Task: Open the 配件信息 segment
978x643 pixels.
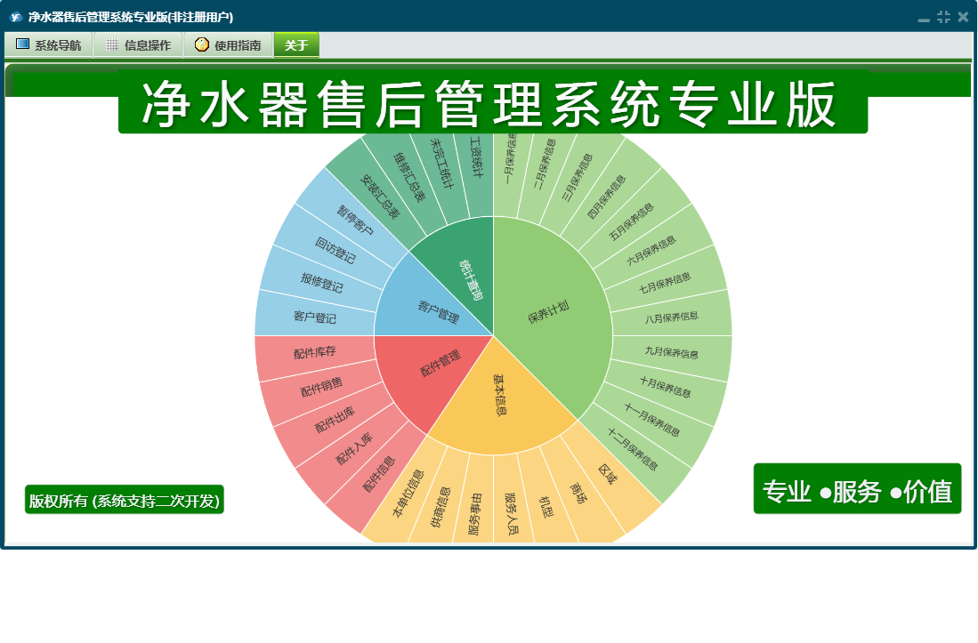Action: 378,475
